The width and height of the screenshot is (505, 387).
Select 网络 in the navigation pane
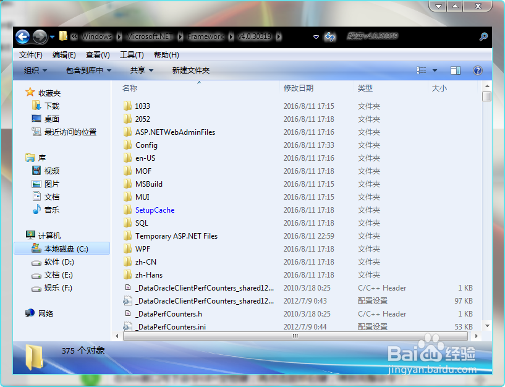[x=45, y=313]
